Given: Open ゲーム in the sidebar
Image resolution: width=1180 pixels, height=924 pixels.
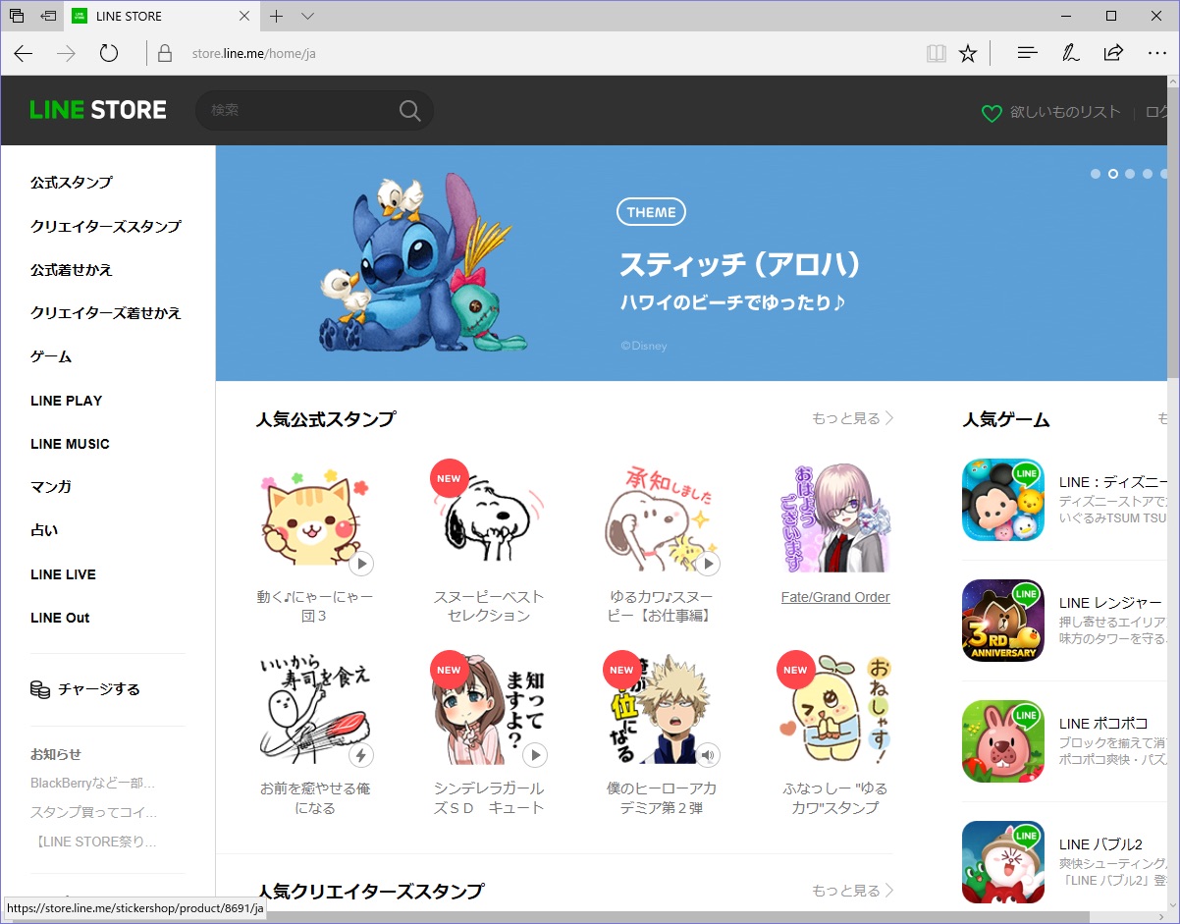Looking at the screenshot, I should coord(51,356).
